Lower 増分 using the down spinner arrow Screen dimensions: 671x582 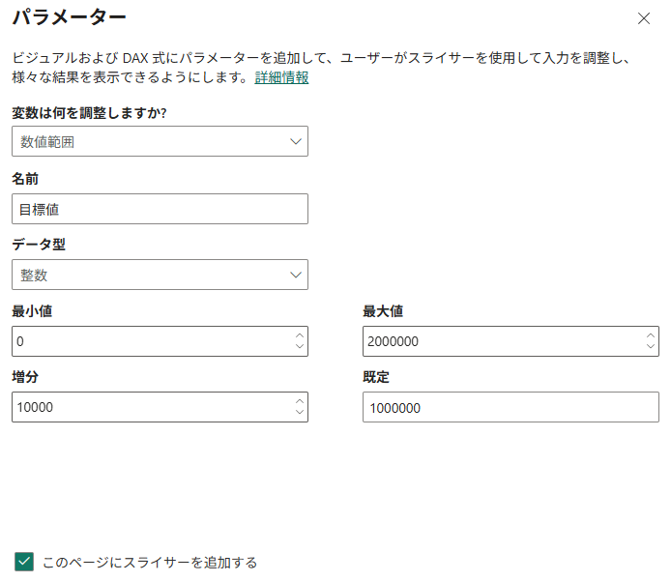tap(299, 413)
